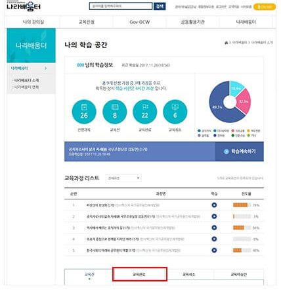Click the 검색 search button

160,6
